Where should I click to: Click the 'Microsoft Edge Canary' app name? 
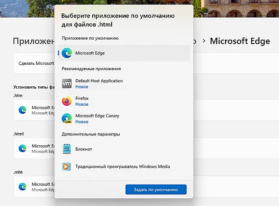97,116
